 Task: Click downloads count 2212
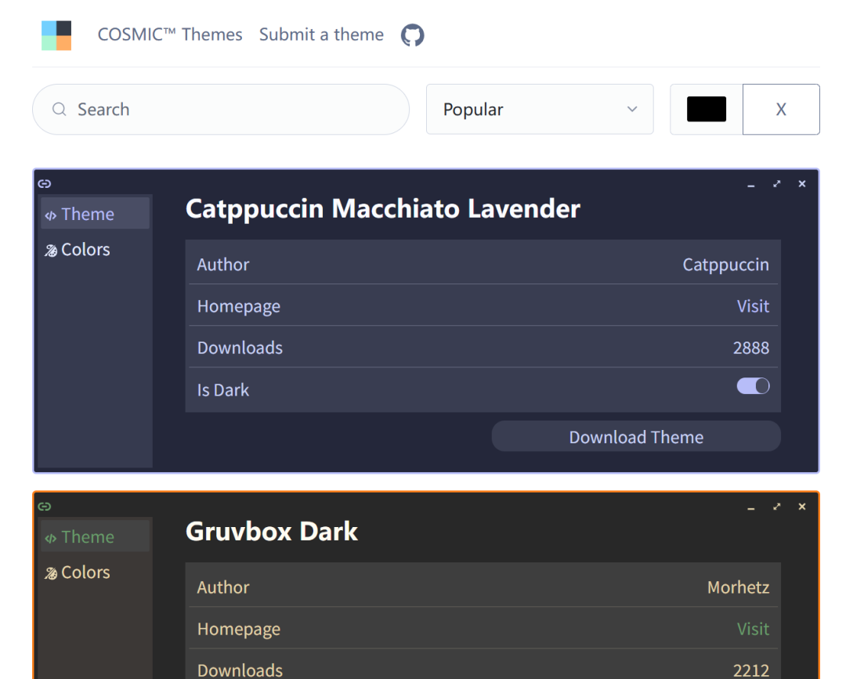point(750,670)
